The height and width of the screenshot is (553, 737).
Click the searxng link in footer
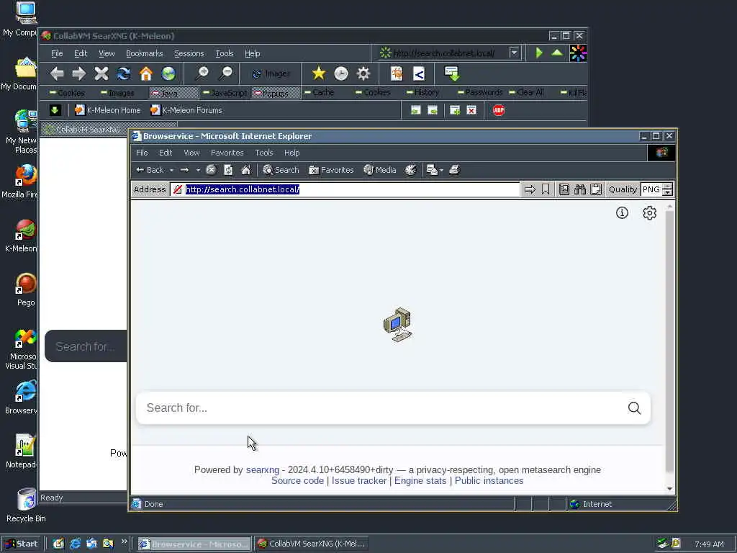pyautogui.click(x=262, y=469)
